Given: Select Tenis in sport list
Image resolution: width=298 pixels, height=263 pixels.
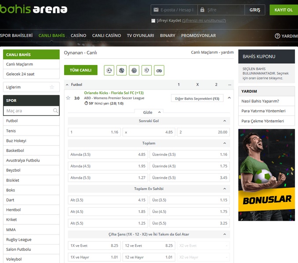Looking at the screenshot, I should pyautogui.click(x=31, y=131).
